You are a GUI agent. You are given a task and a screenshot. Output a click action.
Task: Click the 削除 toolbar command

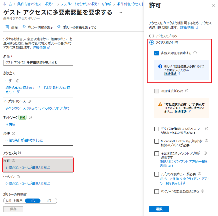pos(12,27)
